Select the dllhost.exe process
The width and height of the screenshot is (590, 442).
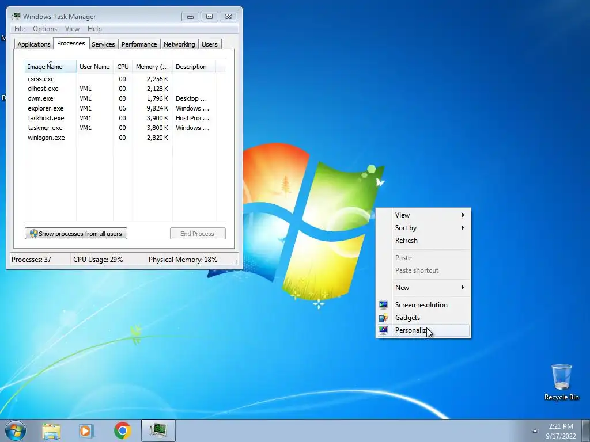[x=120, y=89]
